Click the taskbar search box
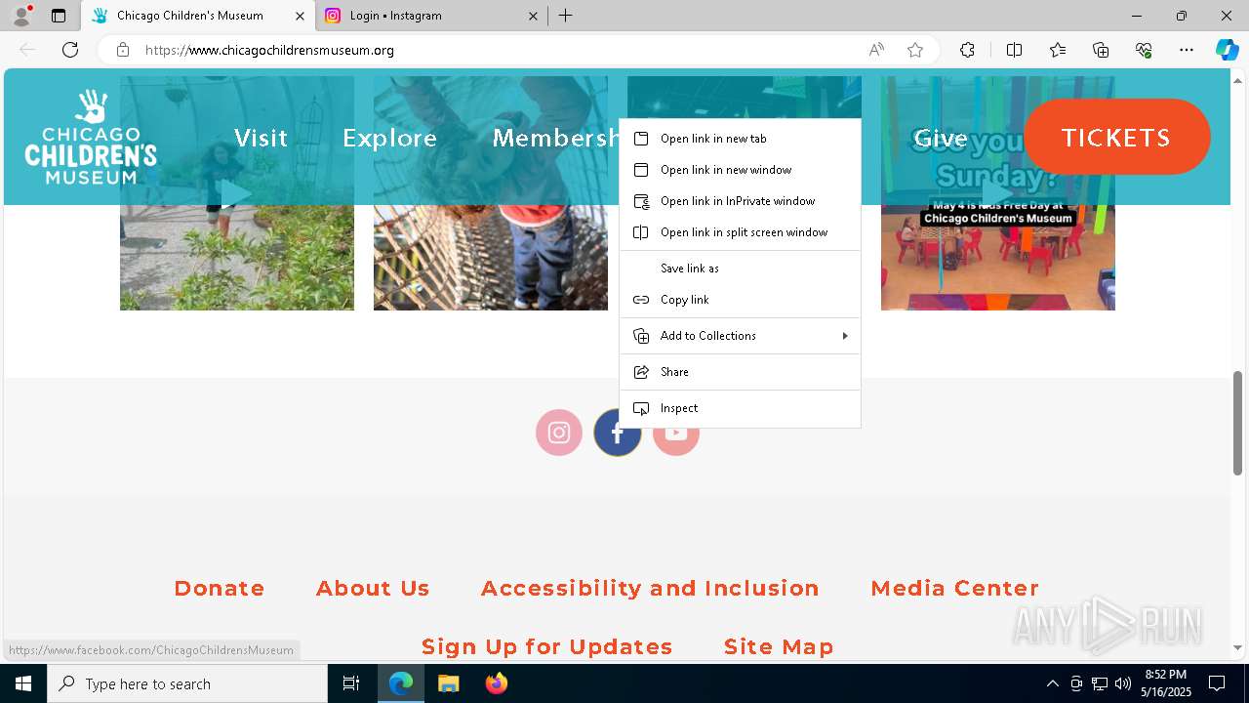Viewport: 1249px width, 703px height. click(187, 683)
